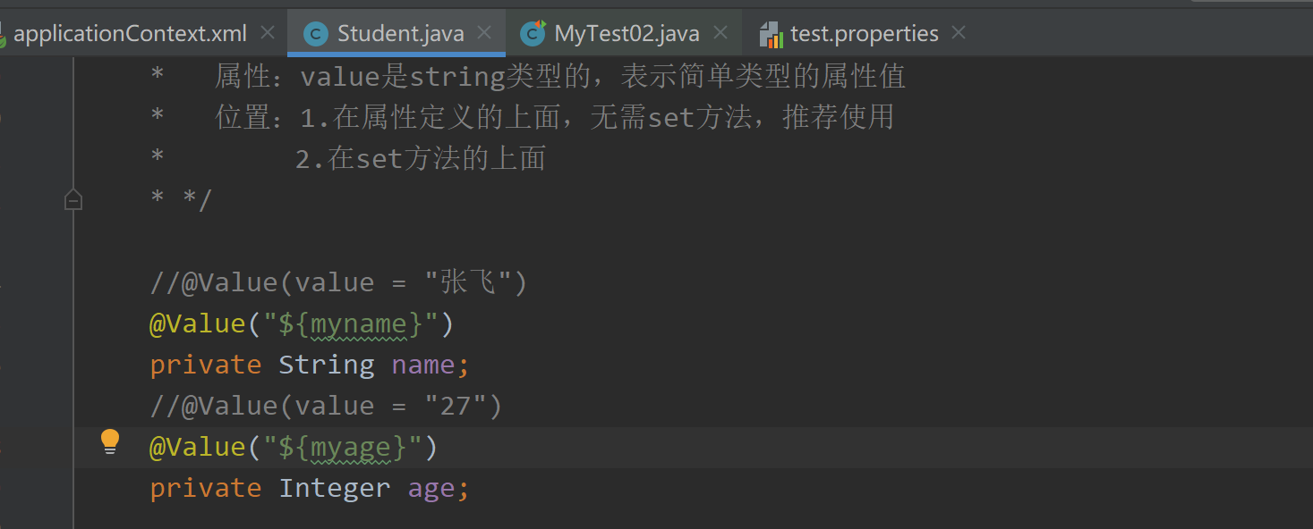Image resolution: width=1313 pixels, height=529 pixels.
Task: Click the commented line containing "张飞"
Action: [338, 282]
